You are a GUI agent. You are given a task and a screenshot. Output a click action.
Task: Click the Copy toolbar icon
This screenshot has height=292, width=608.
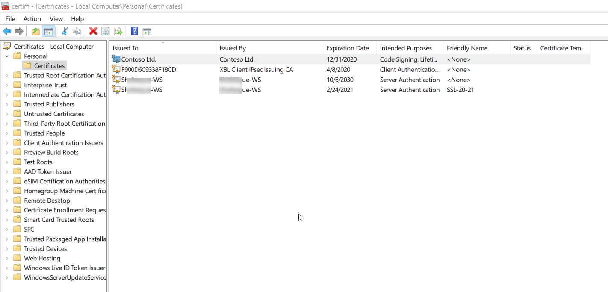point(77,31)
